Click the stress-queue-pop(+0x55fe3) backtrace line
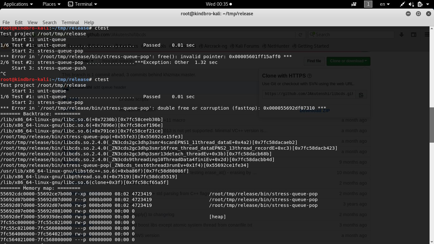 click(x=92, y=137)
